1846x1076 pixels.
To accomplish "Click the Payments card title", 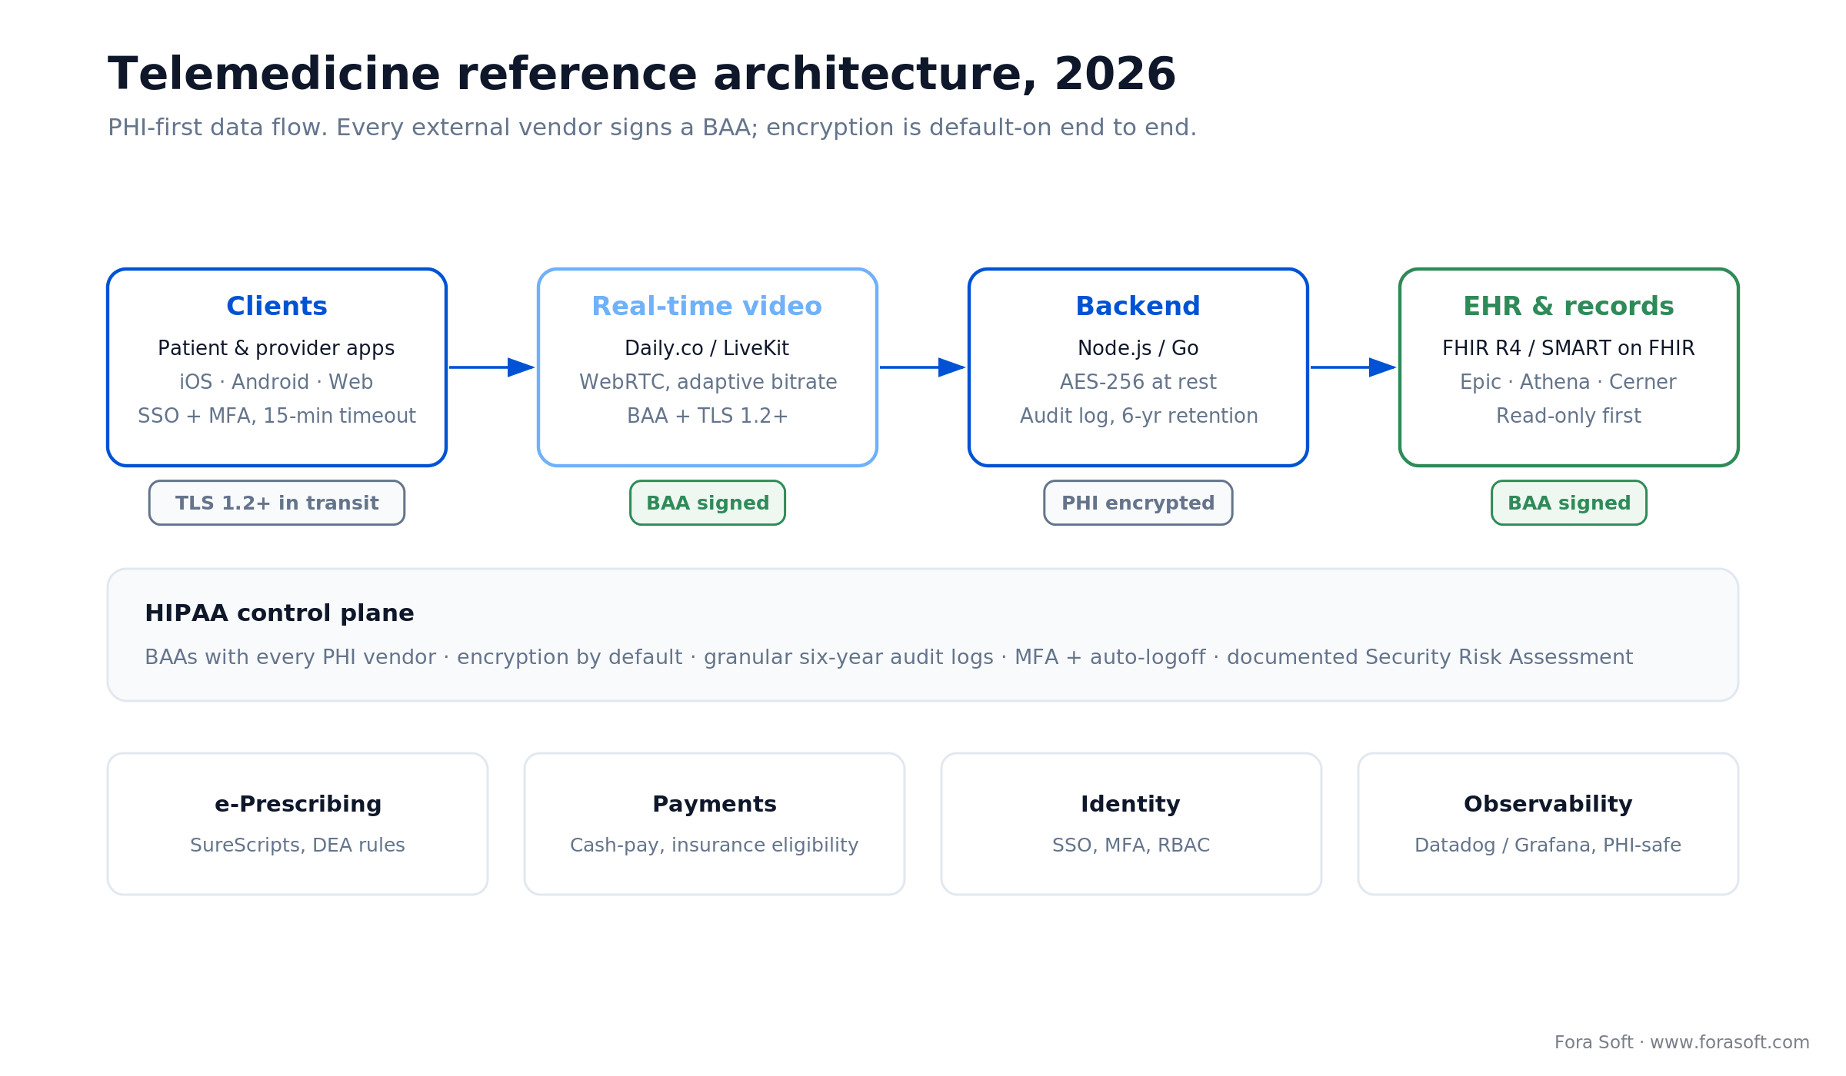I will [715, 804].
